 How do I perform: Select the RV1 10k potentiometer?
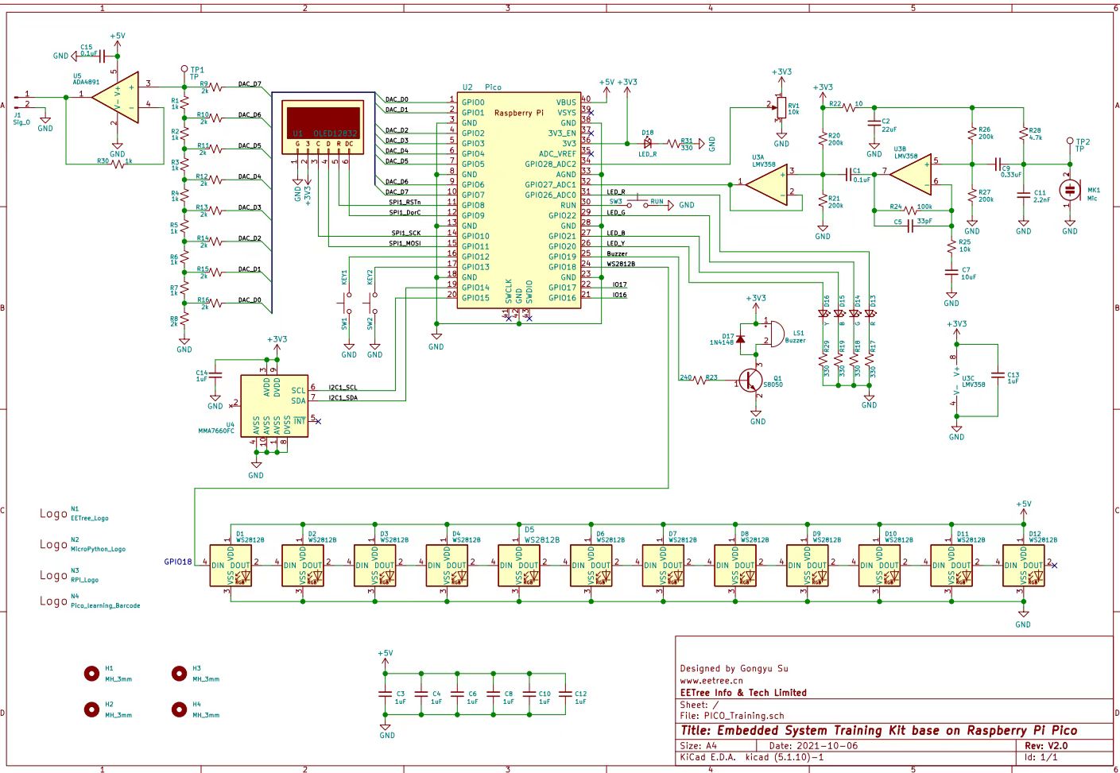pos(781,109)
